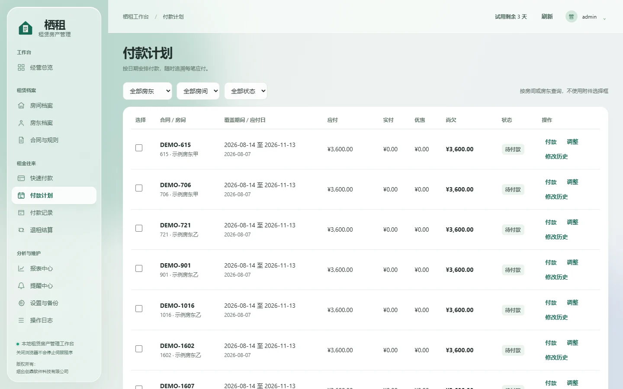Click 付款 for DEMO-1602

tap(551, 343)
